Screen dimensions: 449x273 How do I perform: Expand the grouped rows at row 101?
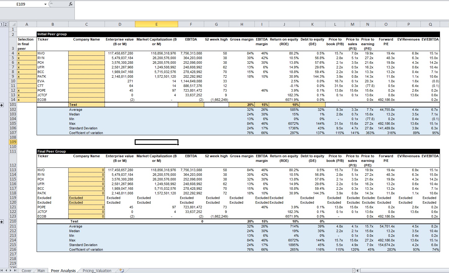pyautogui.click(x=2, y=105)
